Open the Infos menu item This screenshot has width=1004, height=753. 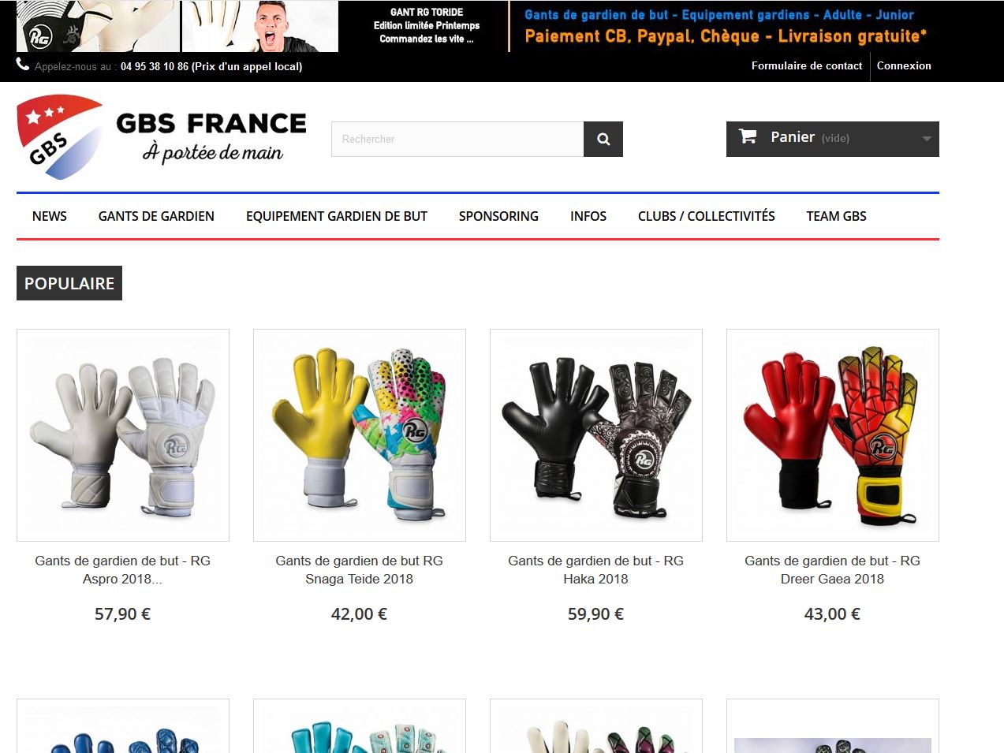588,216
